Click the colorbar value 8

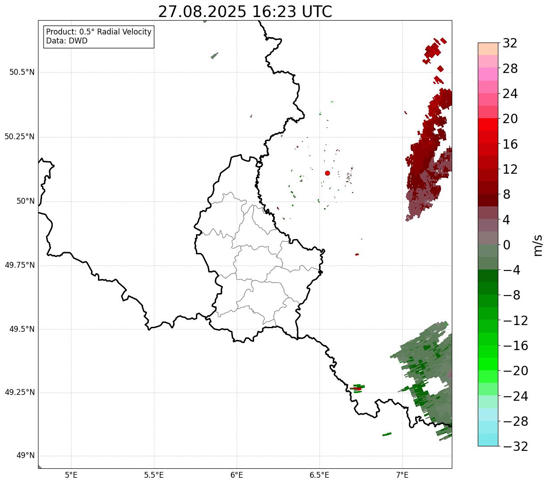(506, 194)
